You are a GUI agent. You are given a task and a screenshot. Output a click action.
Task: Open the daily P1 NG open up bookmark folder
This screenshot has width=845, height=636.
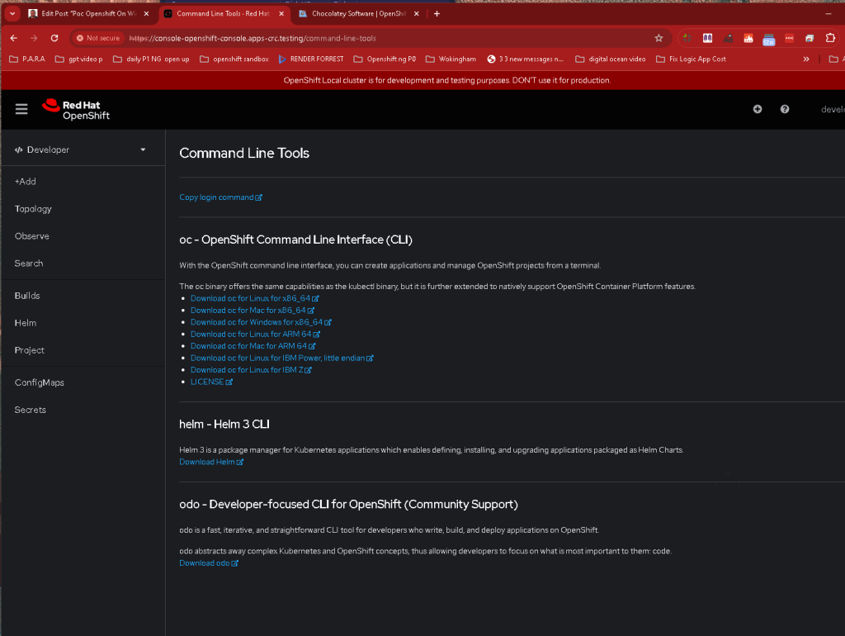pos(151,59)
